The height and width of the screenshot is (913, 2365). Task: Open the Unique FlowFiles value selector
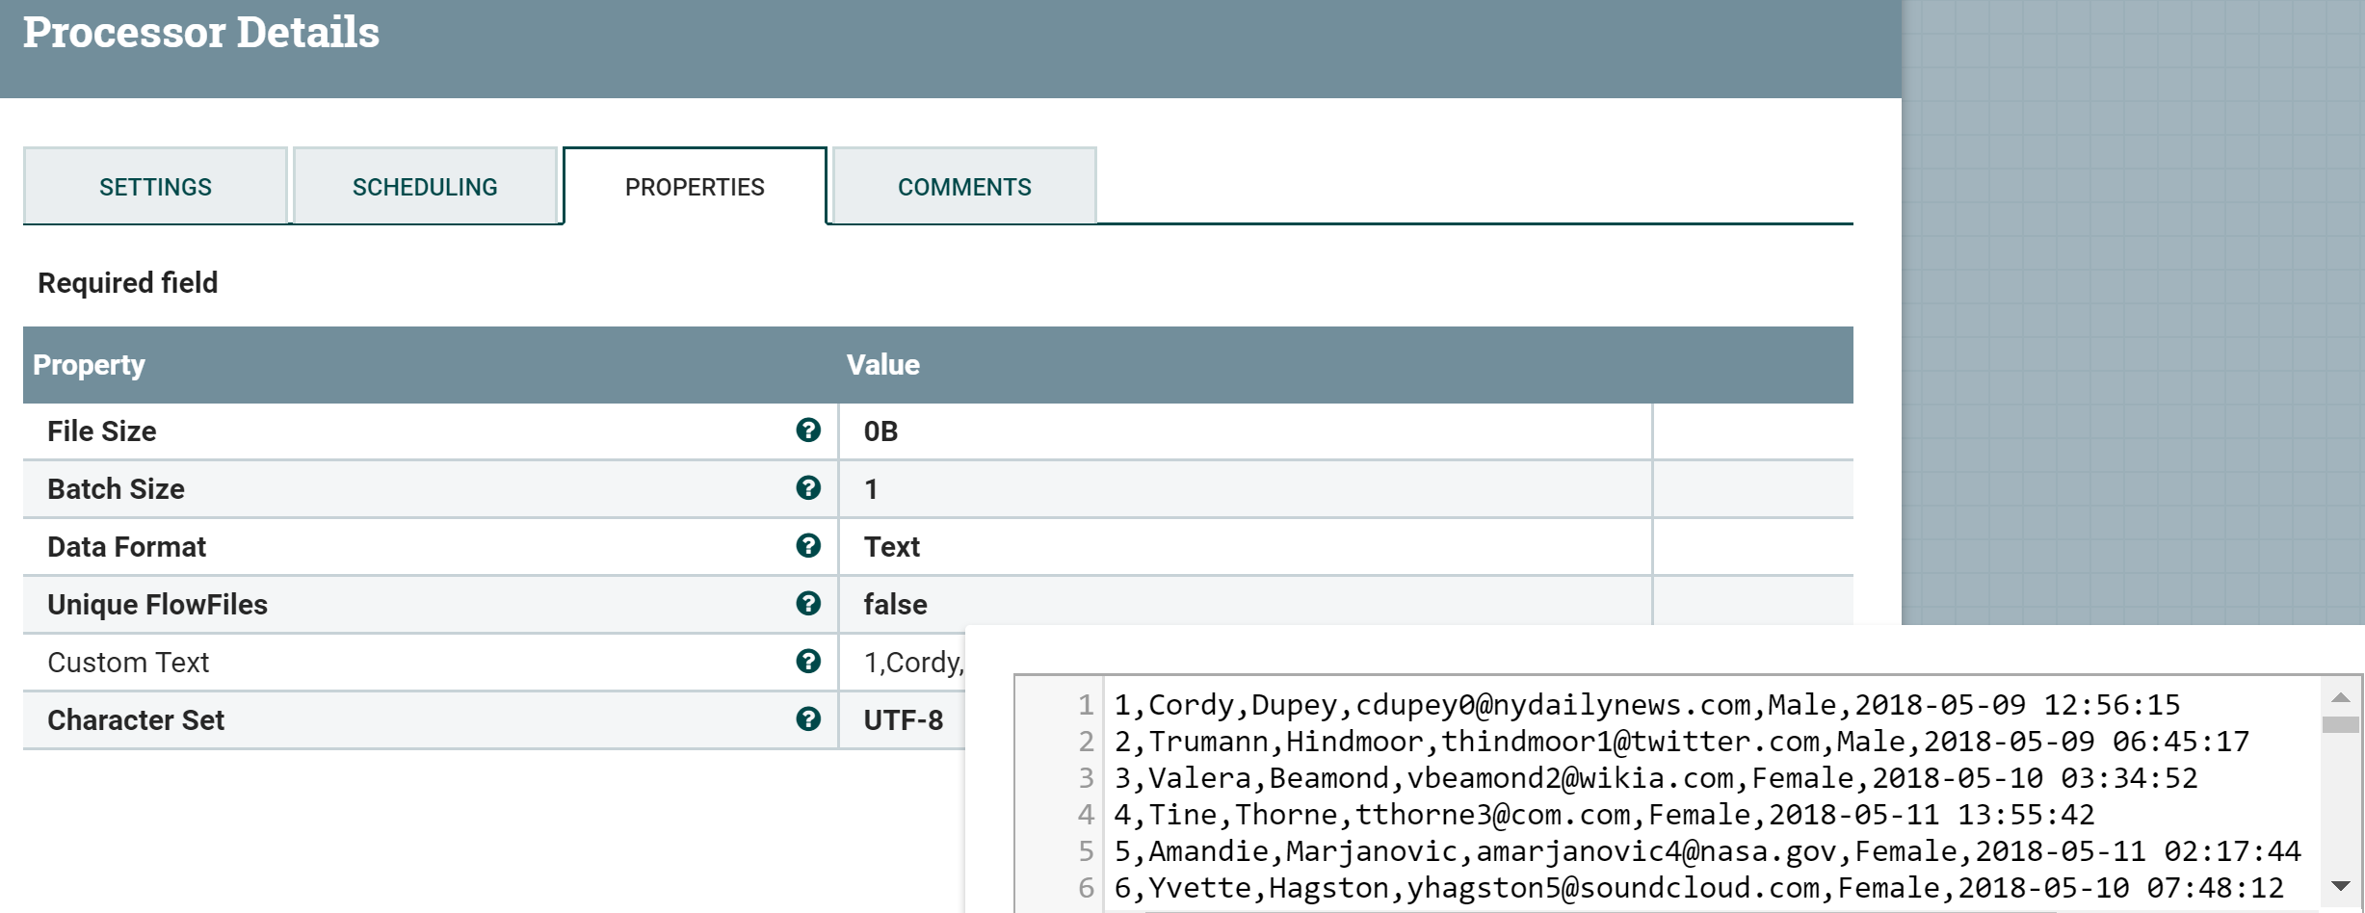click(1243, 604)
